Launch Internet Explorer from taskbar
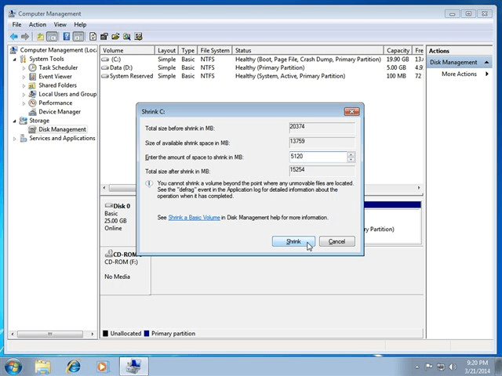The width and height of the screenshot is (502, 376). [73, 367]
